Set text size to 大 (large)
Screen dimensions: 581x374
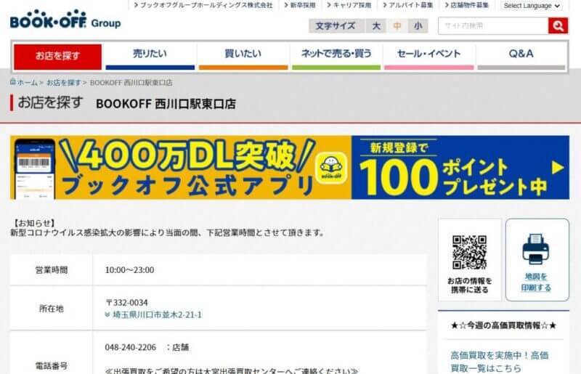pyautogui.click(x=376, y=26)
